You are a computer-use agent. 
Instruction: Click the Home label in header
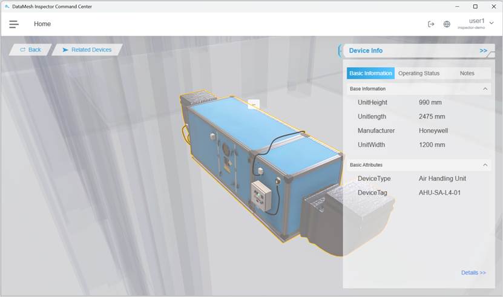pos(42,24)
